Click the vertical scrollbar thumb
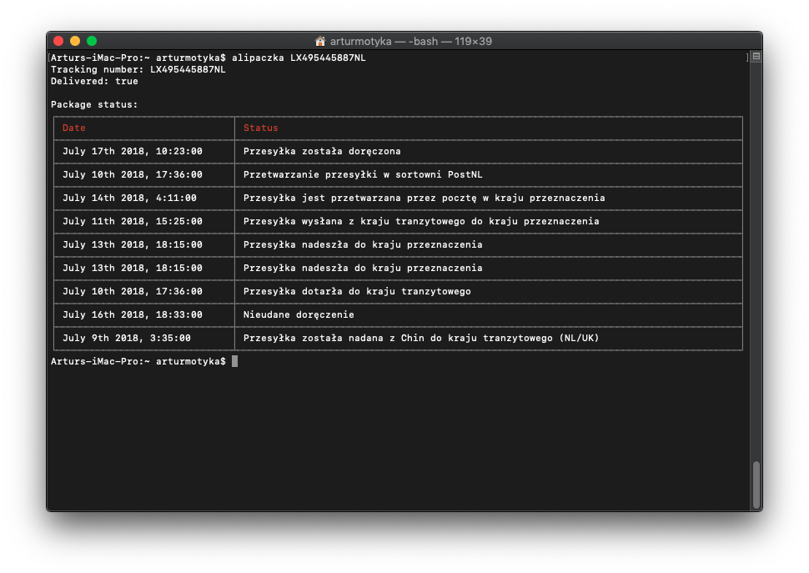This screenshot has width=809, height=573. click(756, 485)
